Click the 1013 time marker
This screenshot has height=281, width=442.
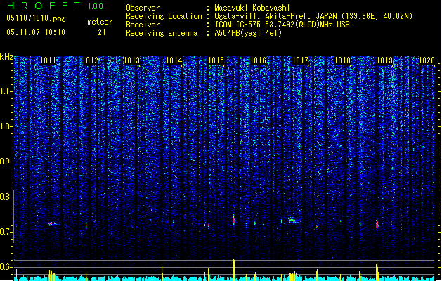click(x=132, y=60)
